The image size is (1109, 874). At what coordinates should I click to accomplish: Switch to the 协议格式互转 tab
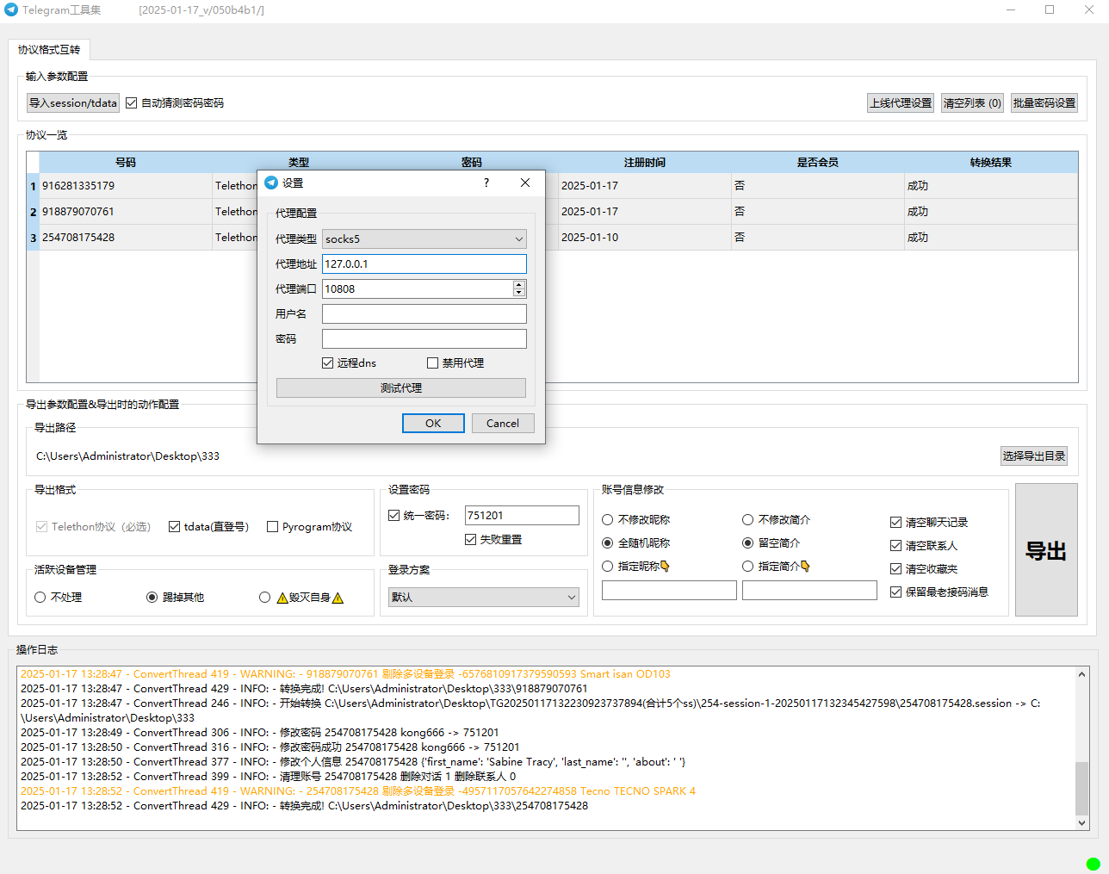pyautogui.click(x=49, y=50)
